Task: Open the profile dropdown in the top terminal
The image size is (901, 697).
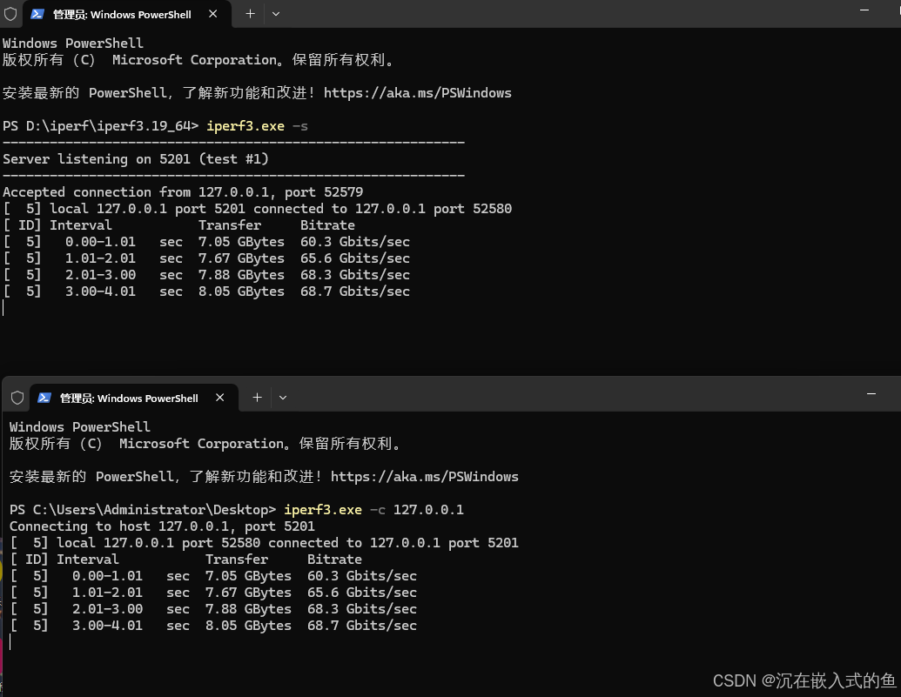Action: coord(276,14)
